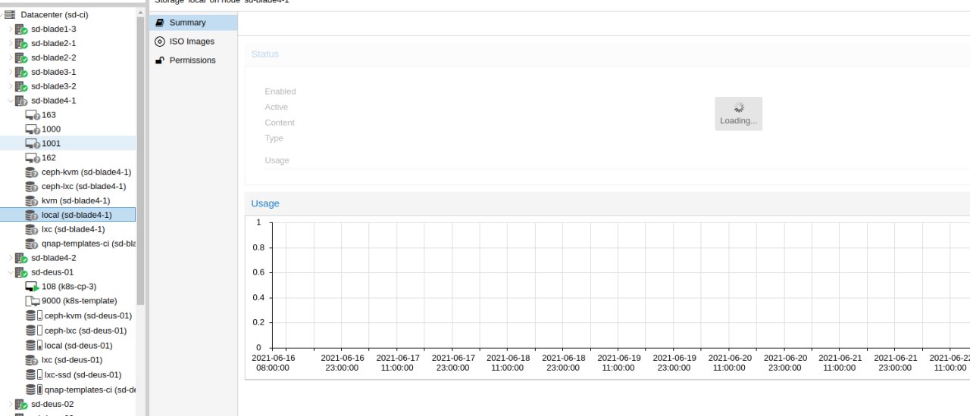Click the Enabled label in the Status panel
This screenshot has height=416, width=970.
(280, 92)
